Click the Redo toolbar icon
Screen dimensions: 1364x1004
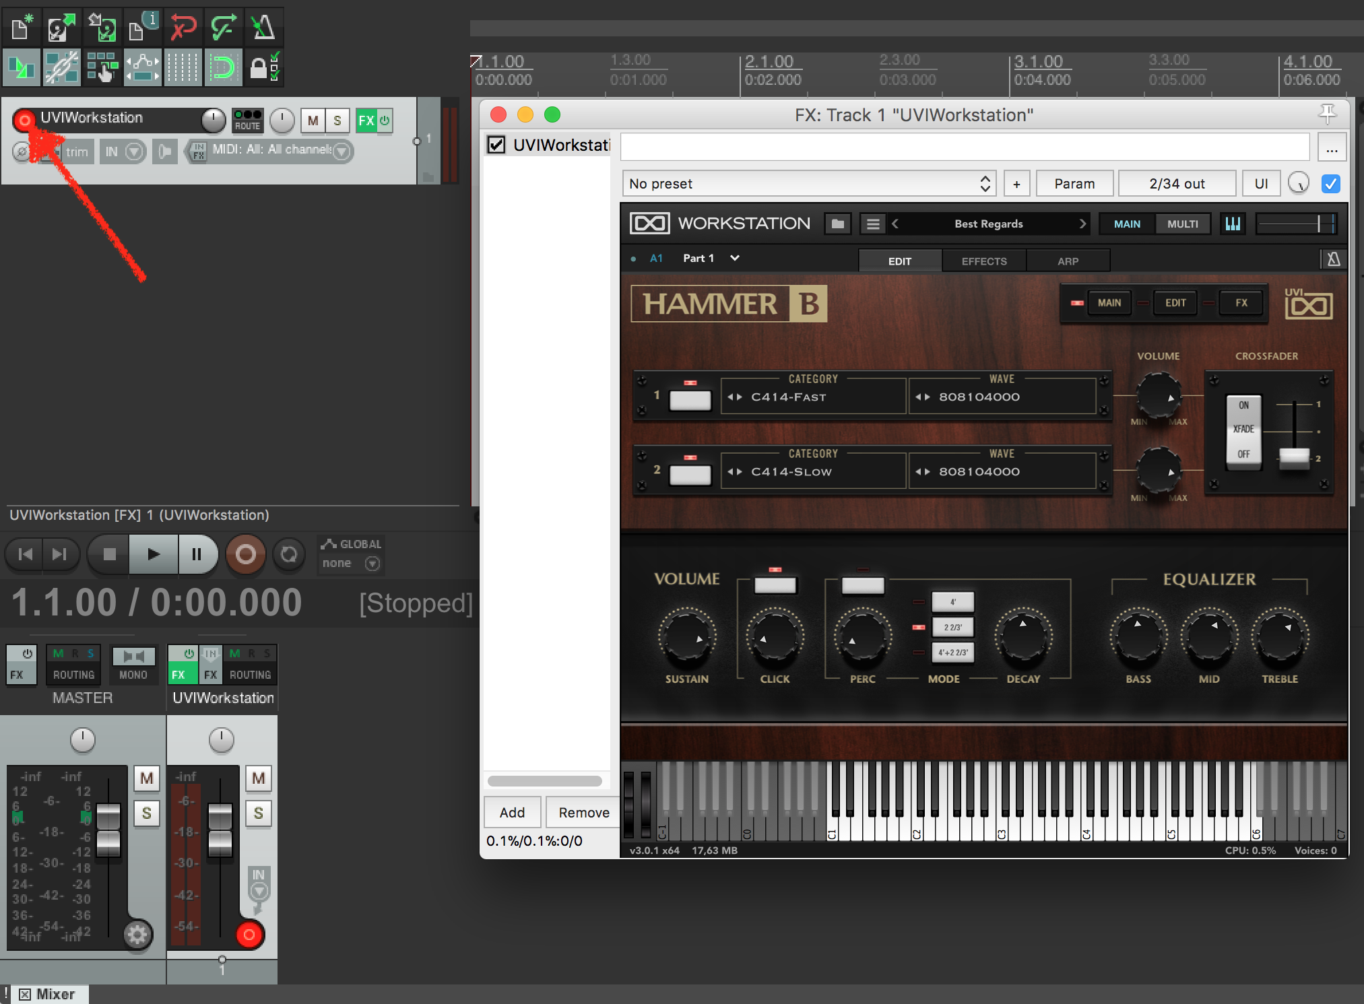[x=223, y=28]
